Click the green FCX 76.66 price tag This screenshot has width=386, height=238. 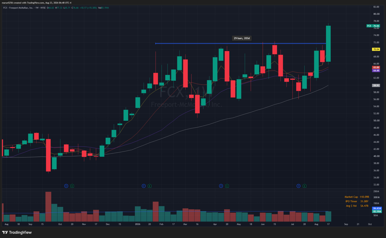point(373,26)
